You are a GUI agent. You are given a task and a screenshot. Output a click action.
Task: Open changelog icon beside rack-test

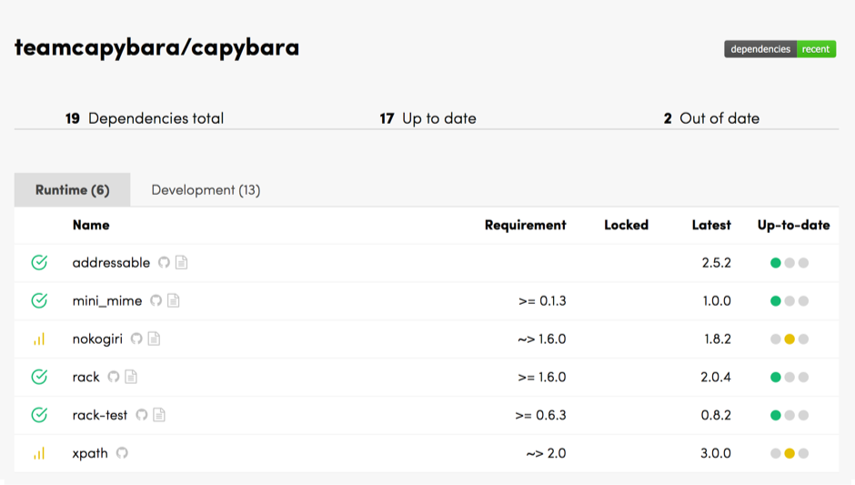tap(159, 415)
